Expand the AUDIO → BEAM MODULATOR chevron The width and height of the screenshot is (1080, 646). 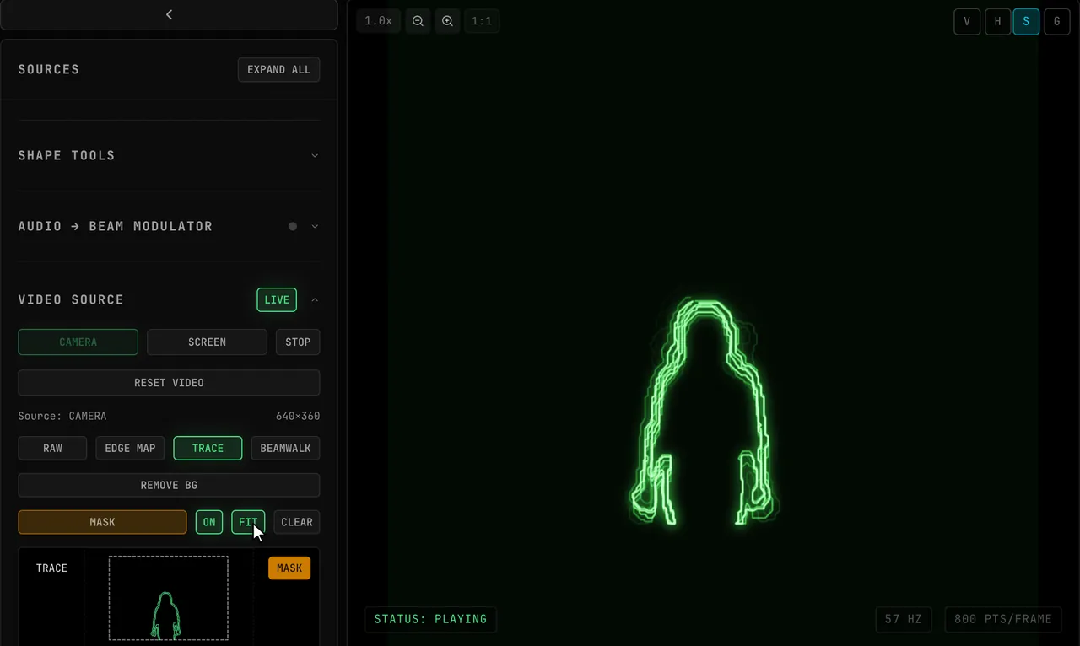(x=315, y=226)
